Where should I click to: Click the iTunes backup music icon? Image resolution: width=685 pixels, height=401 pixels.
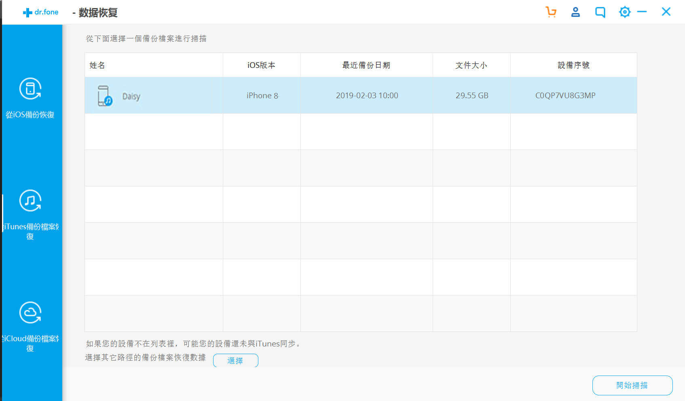tap(30, 200)
